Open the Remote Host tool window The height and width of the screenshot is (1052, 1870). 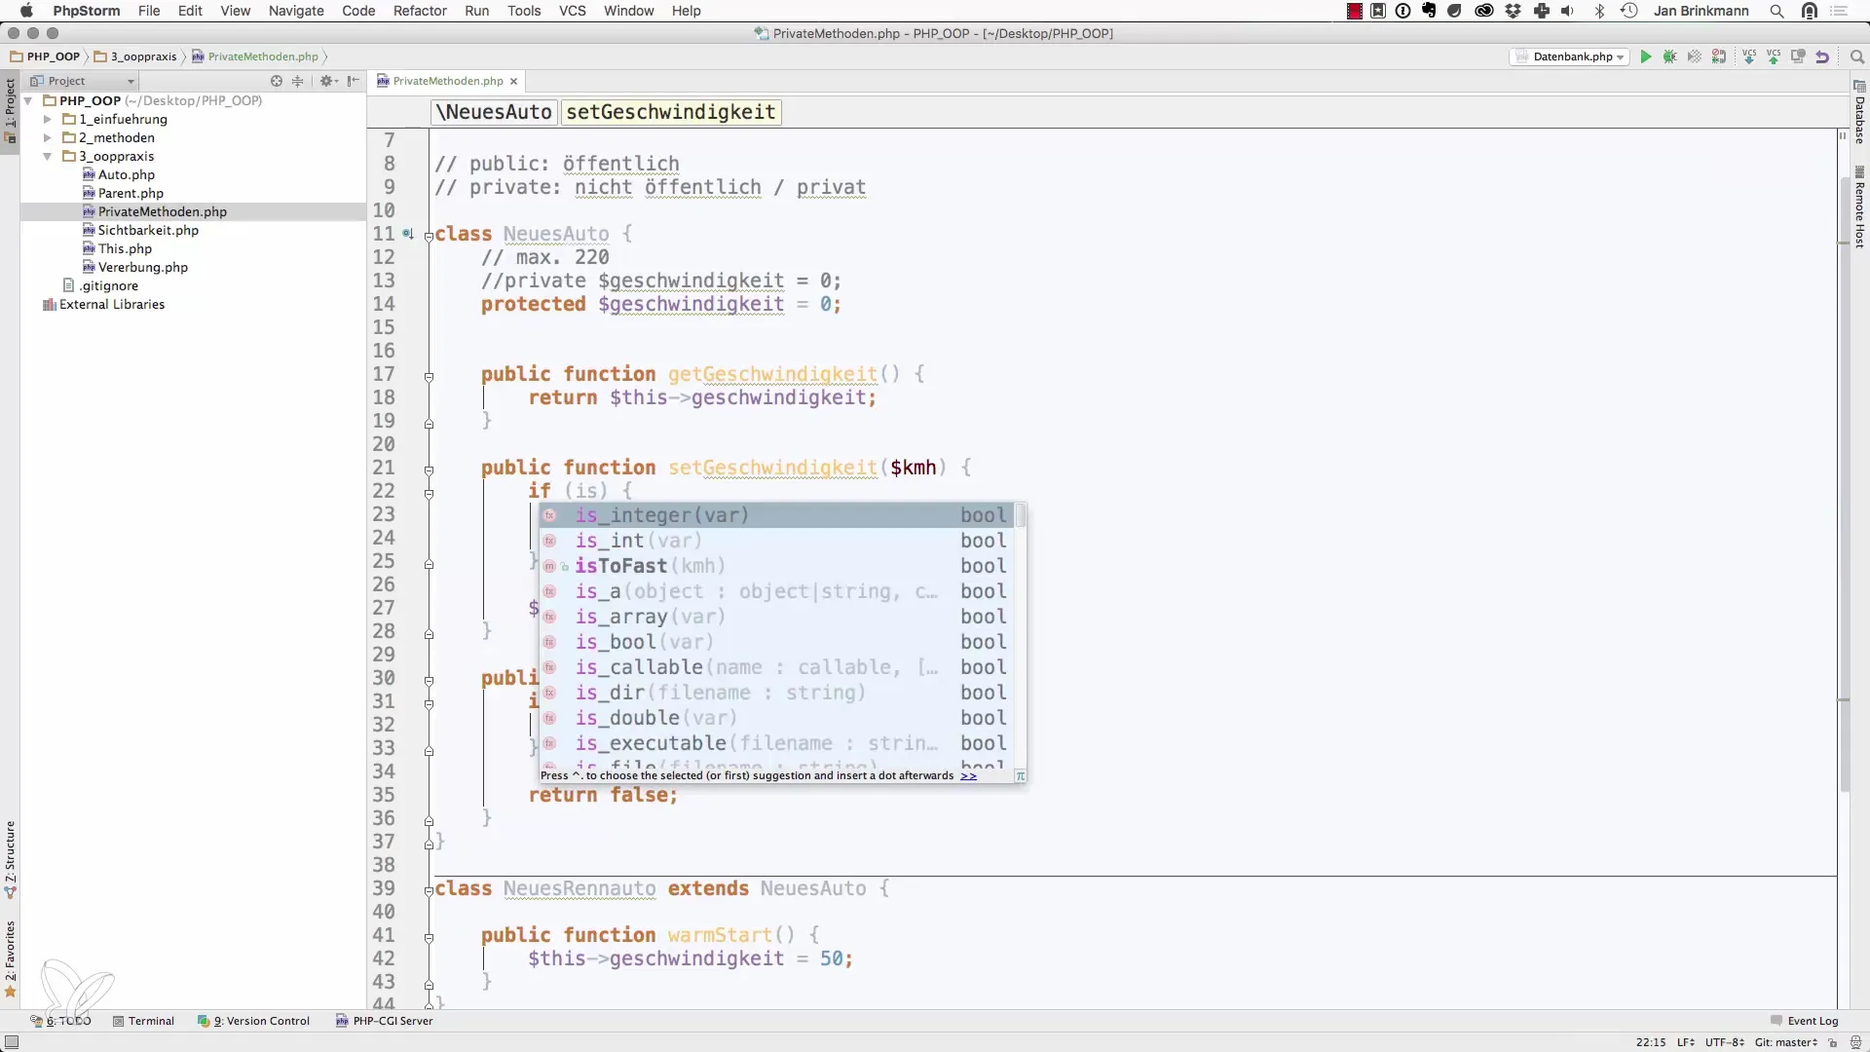point(1859,207)
